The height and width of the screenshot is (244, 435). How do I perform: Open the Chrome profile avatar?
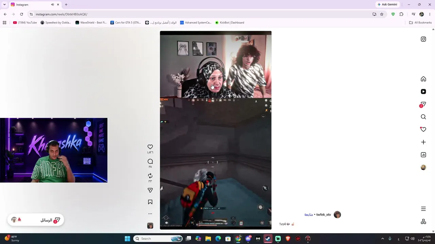point(422,14)
